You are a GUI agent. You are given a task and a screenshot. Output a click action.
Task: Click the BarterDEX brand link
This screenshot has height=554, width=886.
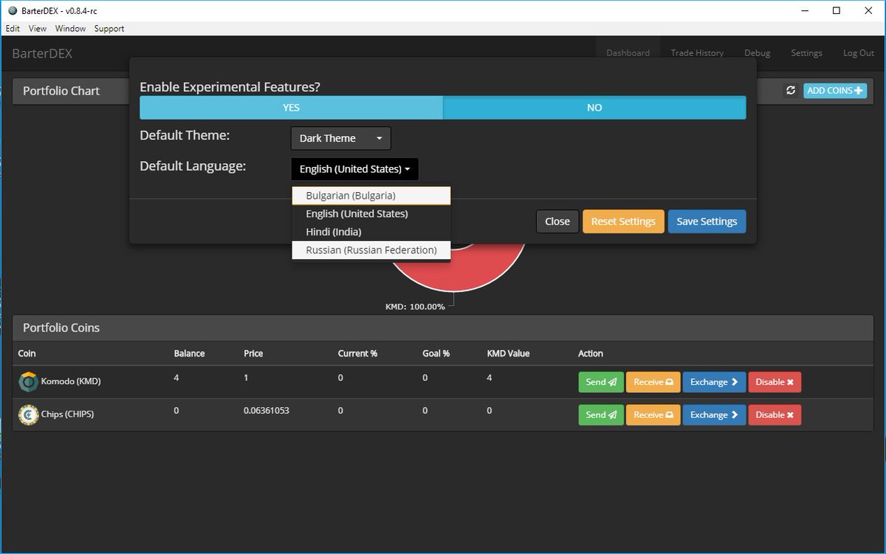tap(42, 54)
